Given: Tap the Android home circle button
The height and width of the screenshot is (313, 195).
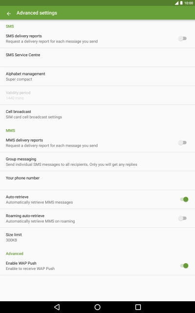Looking at the screenshot, I should pyautogui.click(x=97, y=307).
